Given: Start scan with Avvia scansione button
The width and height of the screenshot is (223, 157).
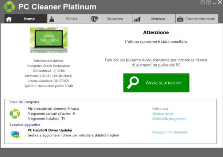Looking at the screenshot, I should (156, 83).
